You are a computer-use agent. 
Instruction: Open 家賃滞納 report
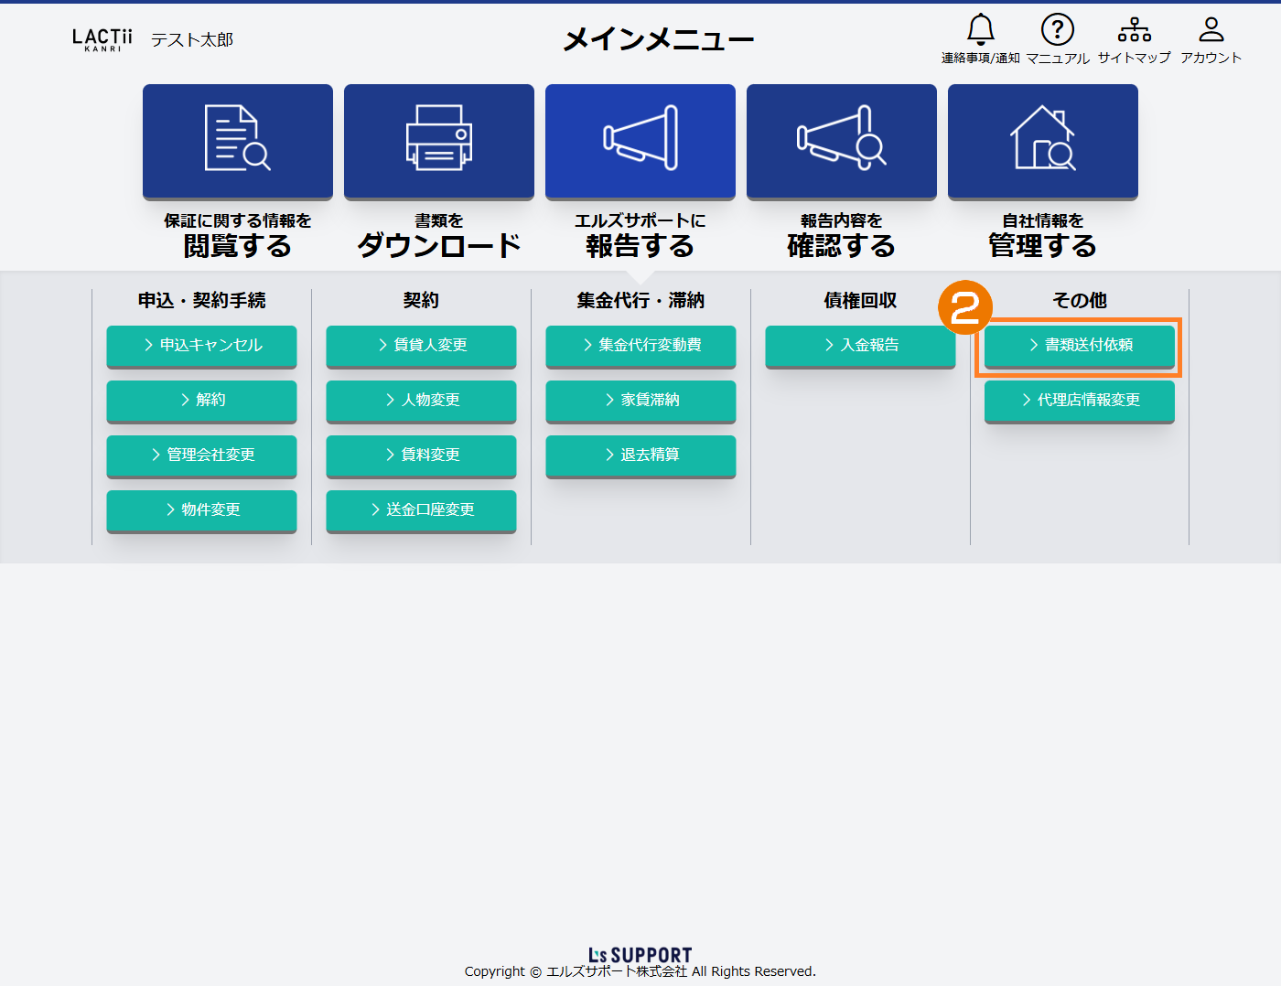640,401
